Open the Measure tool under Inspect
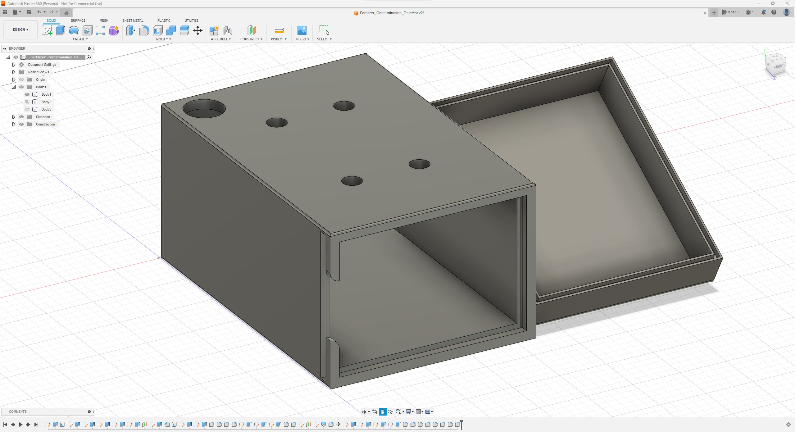Viewport: 795px width, 432px height. point(279,30)
